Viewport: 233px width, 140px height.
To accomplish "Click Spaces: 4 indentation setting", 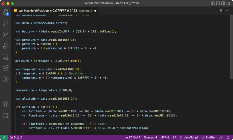I will pyautogui.click(x=150, y=137).
